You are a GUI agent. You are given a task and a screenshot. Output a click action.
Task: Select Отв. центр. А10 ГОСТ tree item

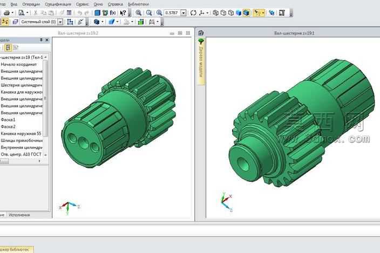pyautogui.click(x=21, y=154)
